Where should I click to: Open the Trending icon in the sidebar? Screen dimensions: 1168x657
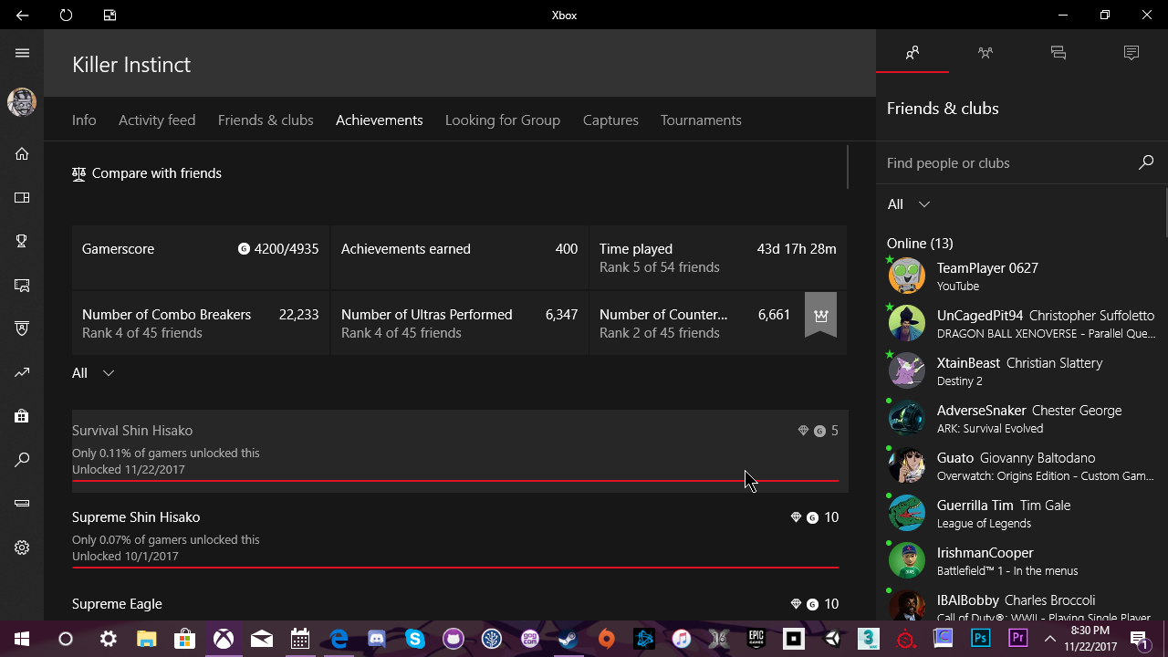pos(22,372)
